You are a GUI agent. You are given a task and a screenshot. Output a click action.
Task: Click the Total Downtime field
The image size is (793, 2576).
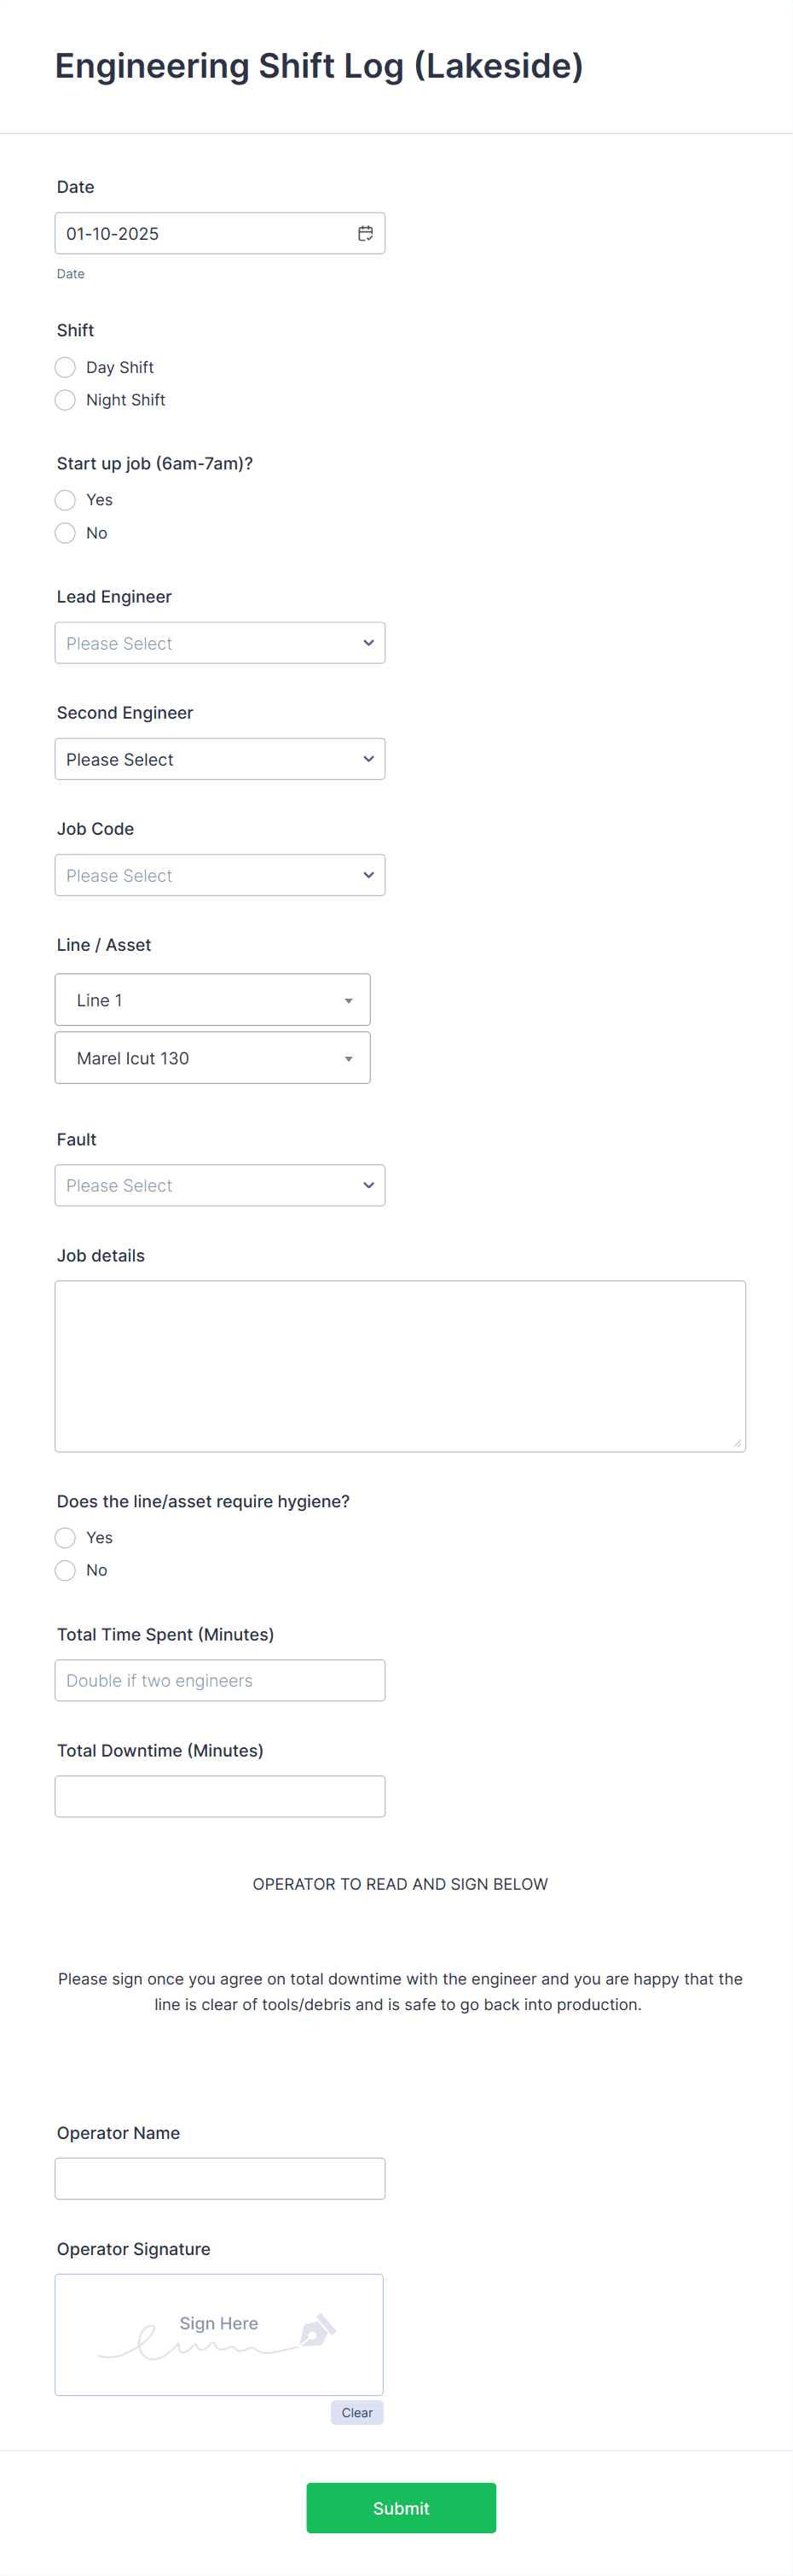pyautogui.click(x=220, y=1795)
